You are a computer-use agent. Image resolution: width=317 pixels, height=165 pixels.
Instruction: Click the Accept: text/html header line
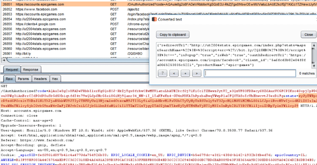click(x=101, y=135)
